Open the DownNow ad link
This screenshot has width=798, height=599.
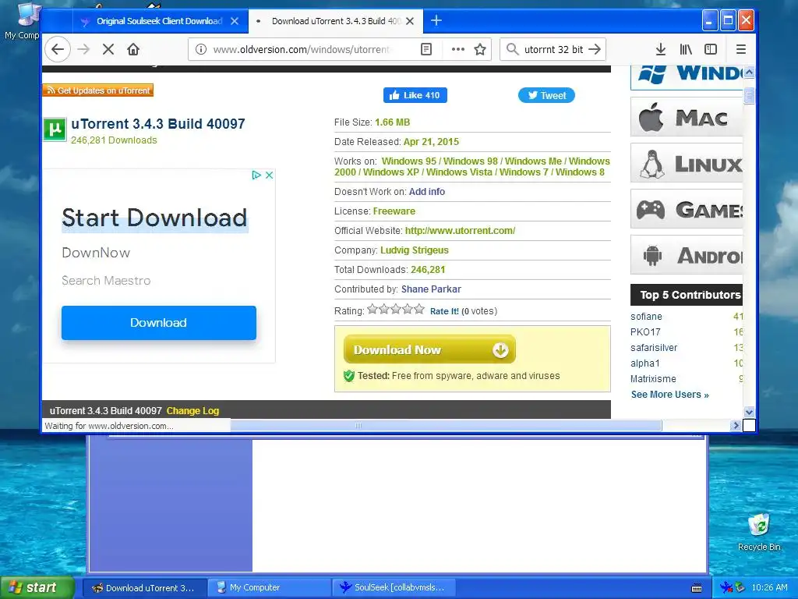point(96,253)
